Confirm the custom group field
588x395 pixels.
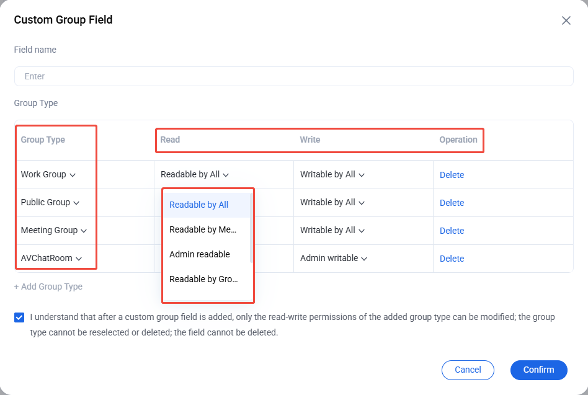click(x=538, y=370)
